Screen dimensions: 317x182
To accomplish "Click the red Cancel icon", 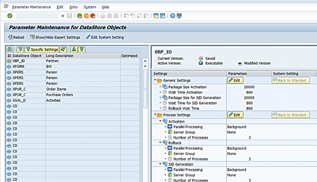I will click(93, 16).
